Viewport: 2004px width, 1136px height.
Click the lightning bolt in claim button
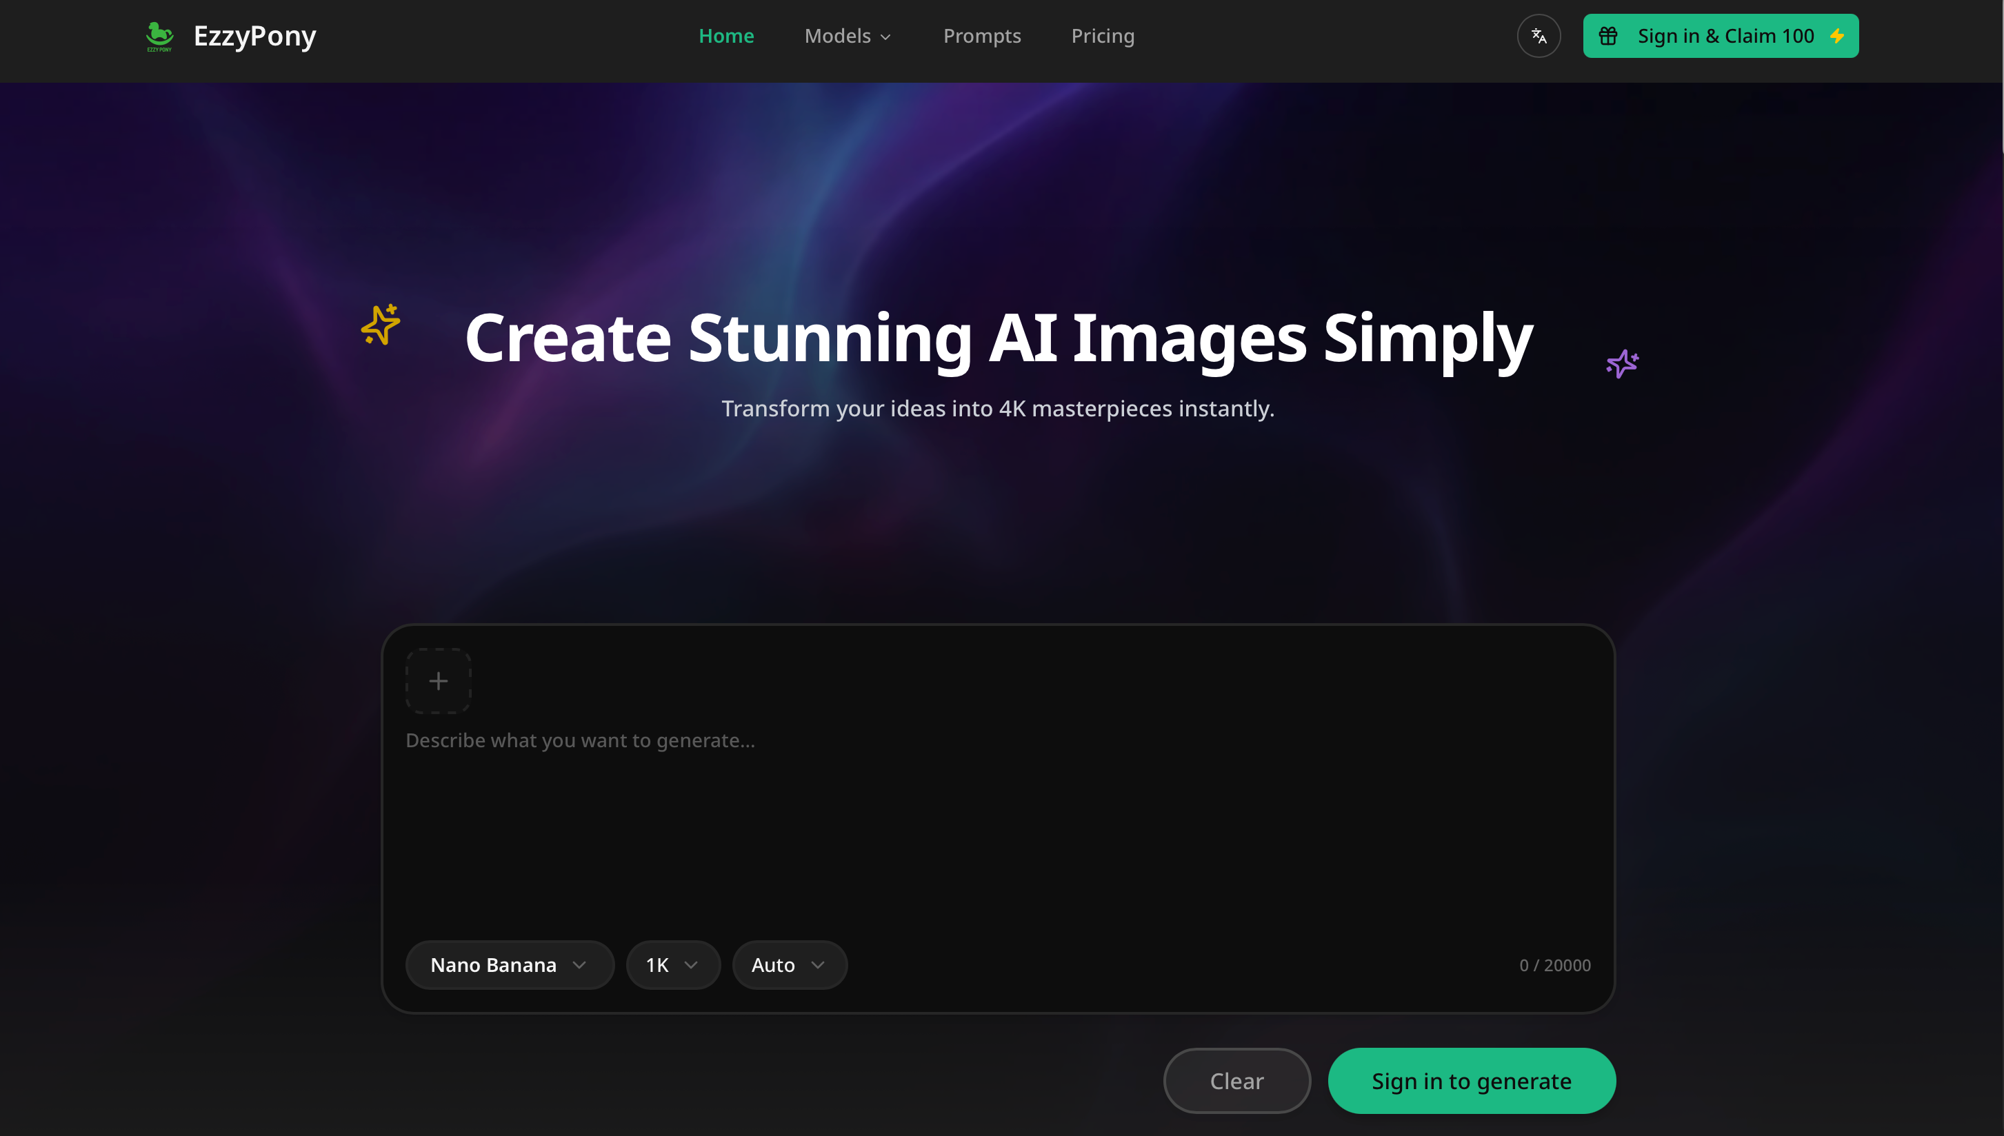point(1838,35)
